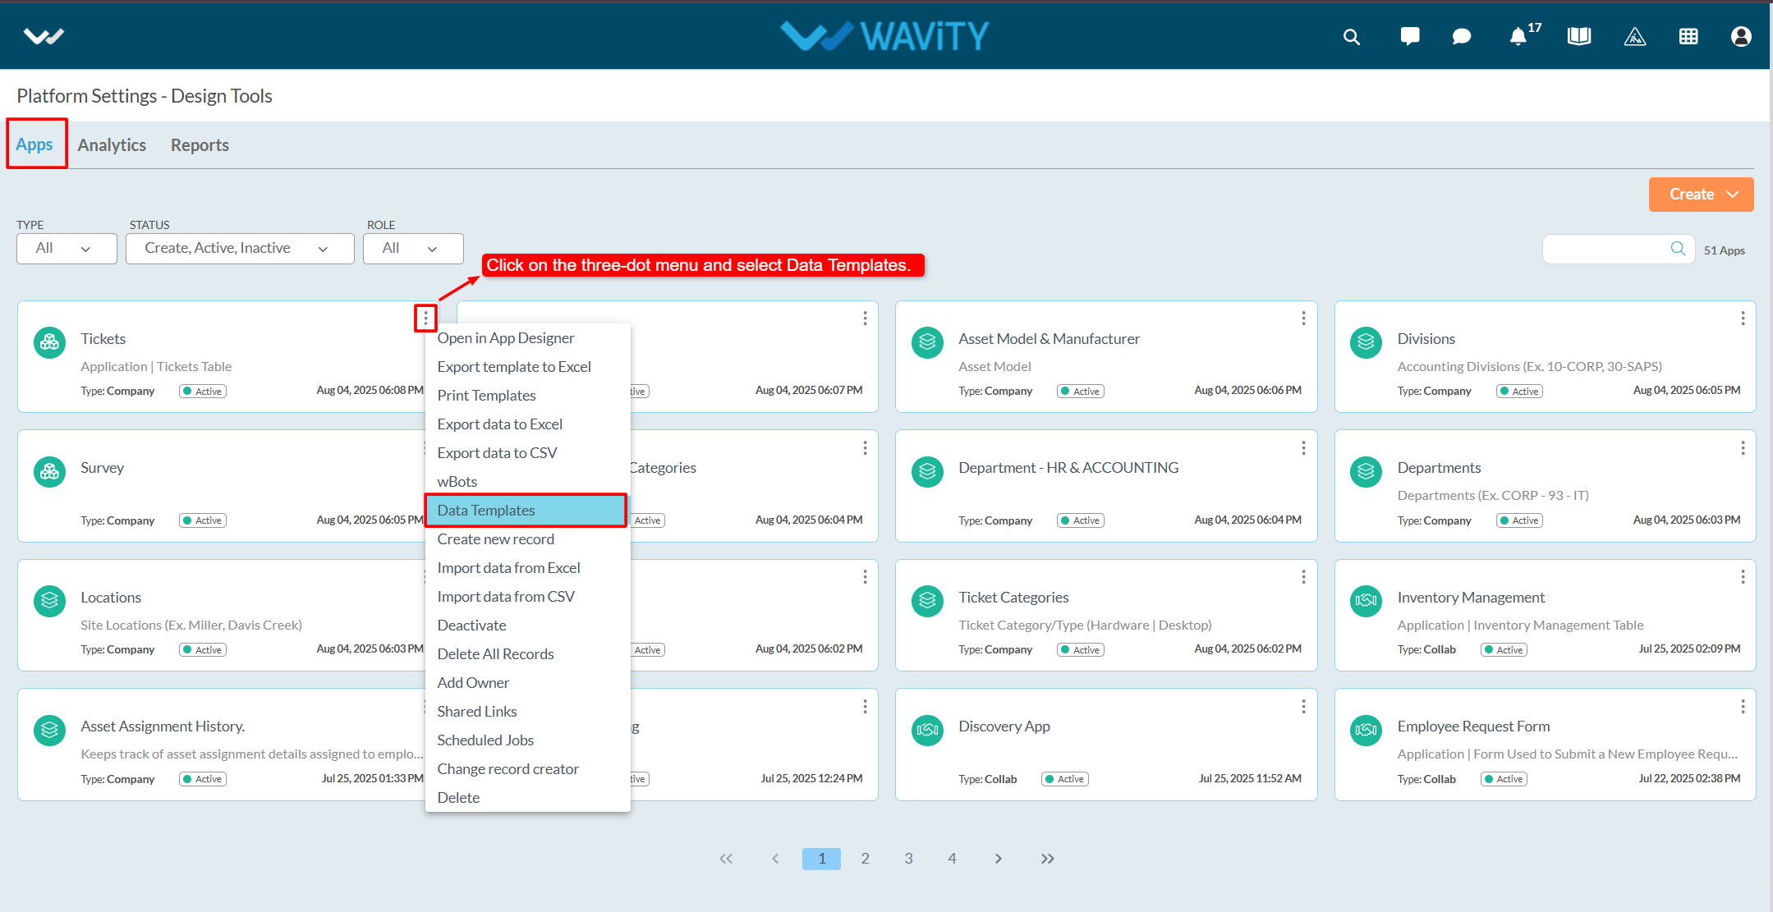The width and height of the screenshot is (1773, 912).
Task: Open the square chat message icon
Action: point(1410,36)
